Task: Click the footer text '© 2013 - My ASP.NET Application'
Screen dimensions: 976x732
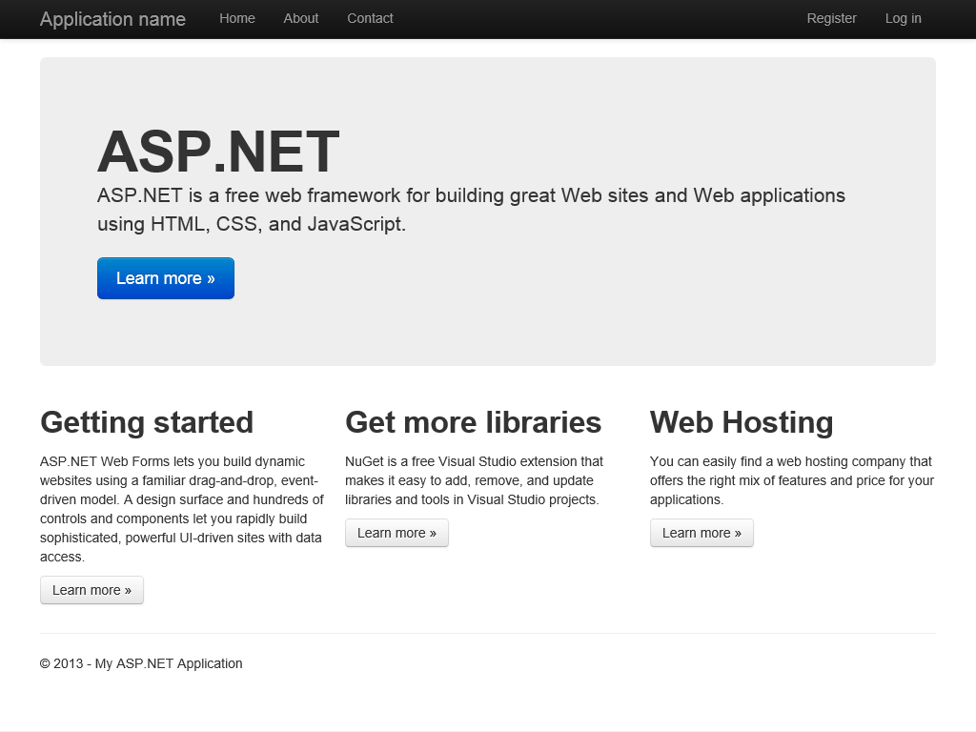Action: coord(141,663)
